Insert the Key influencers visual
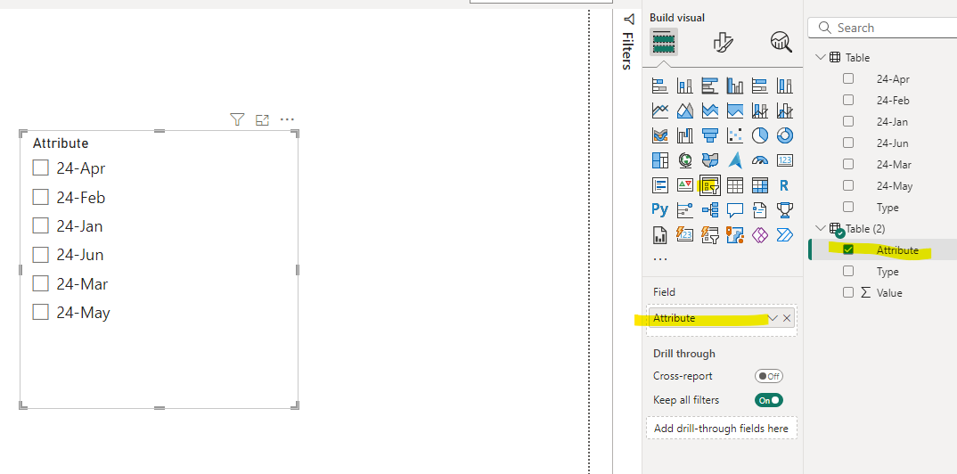The width and height of the screenshot is (957, 474). click(685, 209)
